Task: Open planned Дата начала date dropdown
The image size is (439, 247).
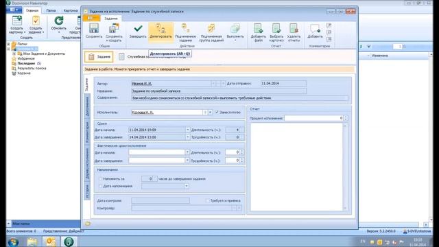Action: click(x=187, y=130)
